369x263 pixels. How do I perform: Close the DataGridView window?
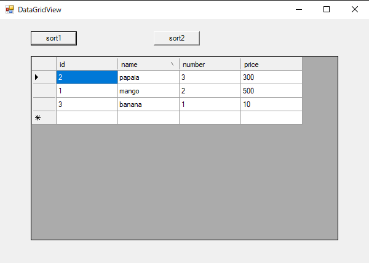(355, 9)
